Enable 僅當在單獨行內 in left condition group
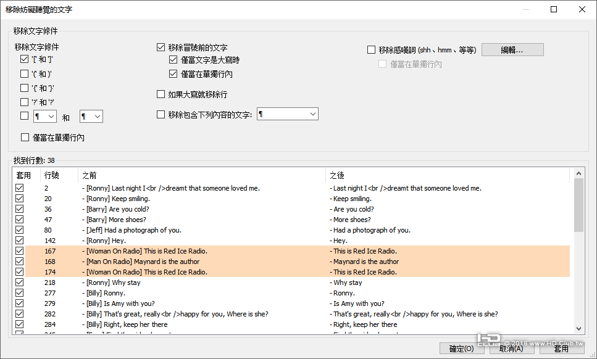The image size is (597, 359). pyautogui.click(x=25, y=137)
